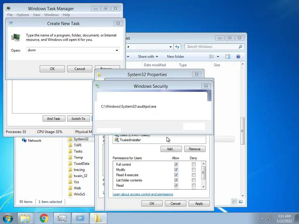The width and height of the screenshot is (299, 224).
Task: Switch to details view in status bar
Action: 234,202
